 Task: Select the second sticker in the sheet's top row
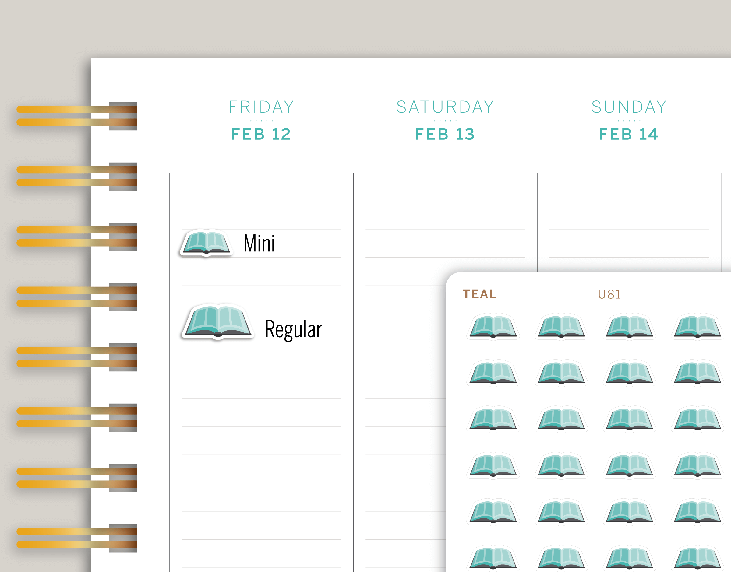coord(561,326)
